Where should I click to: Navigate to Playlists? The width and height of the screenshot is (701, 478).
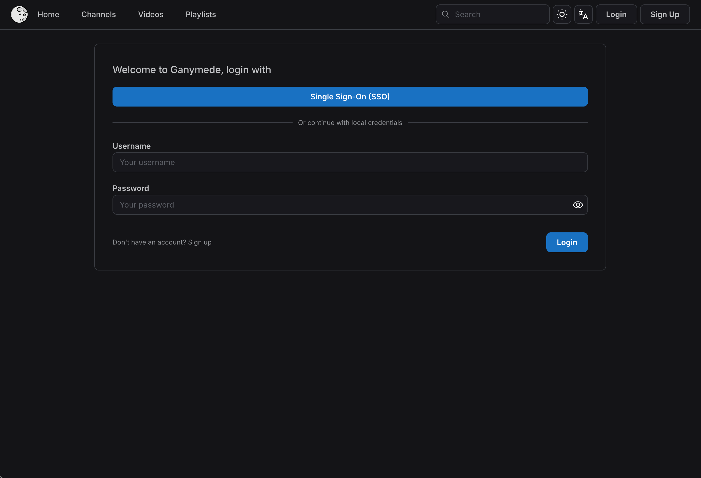coord(201,14)
